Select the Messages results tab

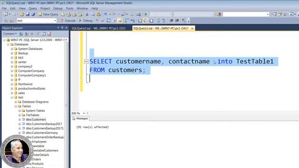80,119
